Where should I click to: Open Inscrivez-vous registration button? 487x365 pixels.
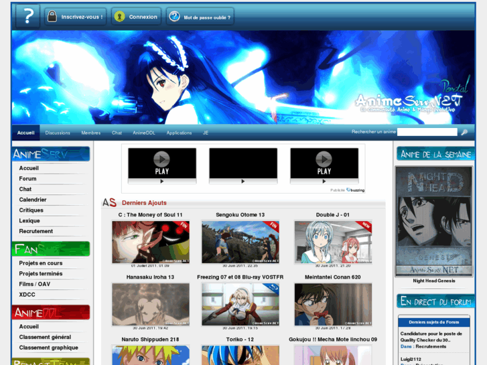75,17
